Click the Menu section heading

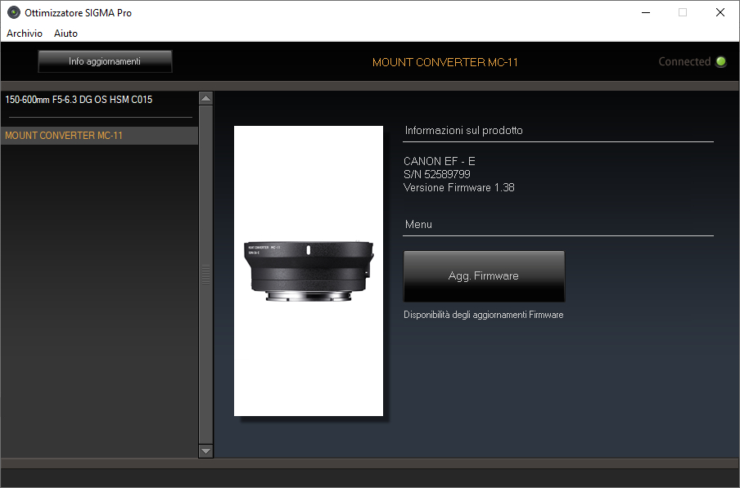(x=418, y=225)
